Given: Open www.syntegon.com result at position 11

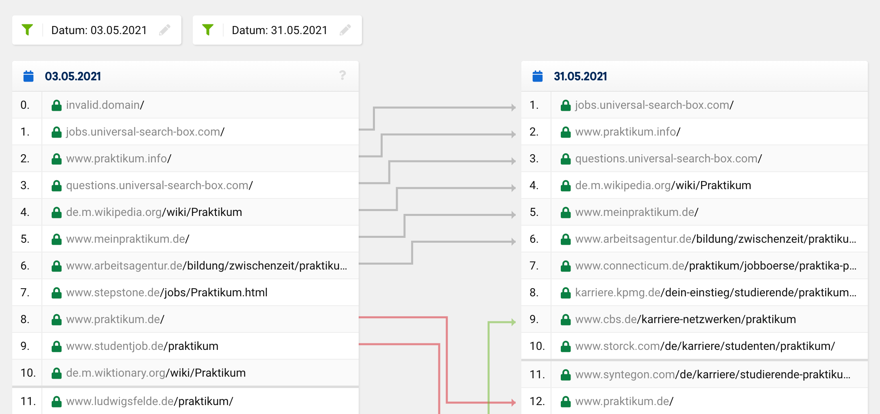Looking at the screenshot, I should coord(712,375).
